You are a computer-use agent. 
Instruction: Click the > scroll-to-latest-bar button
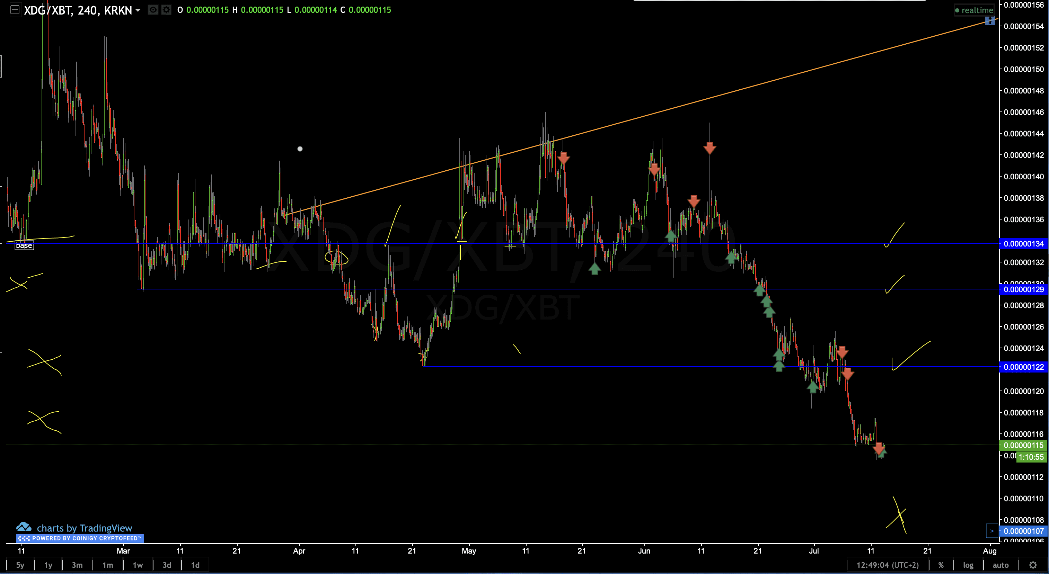point(991,530)
